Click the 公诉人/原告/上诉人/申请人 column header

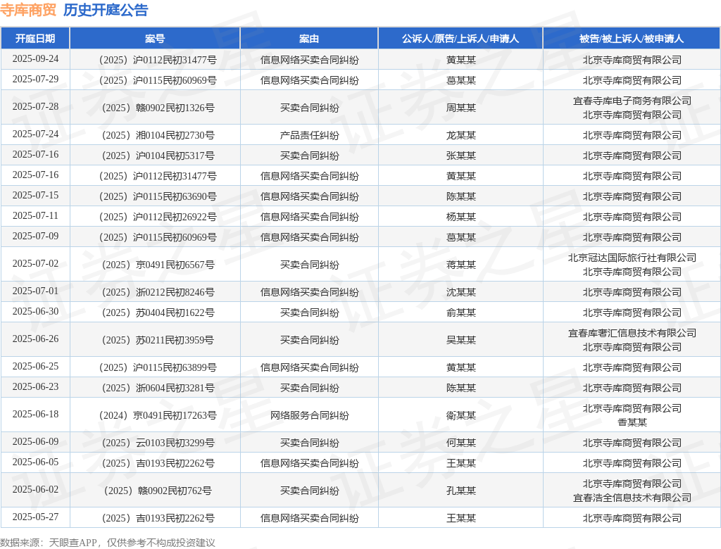click(x=460, y=39)
